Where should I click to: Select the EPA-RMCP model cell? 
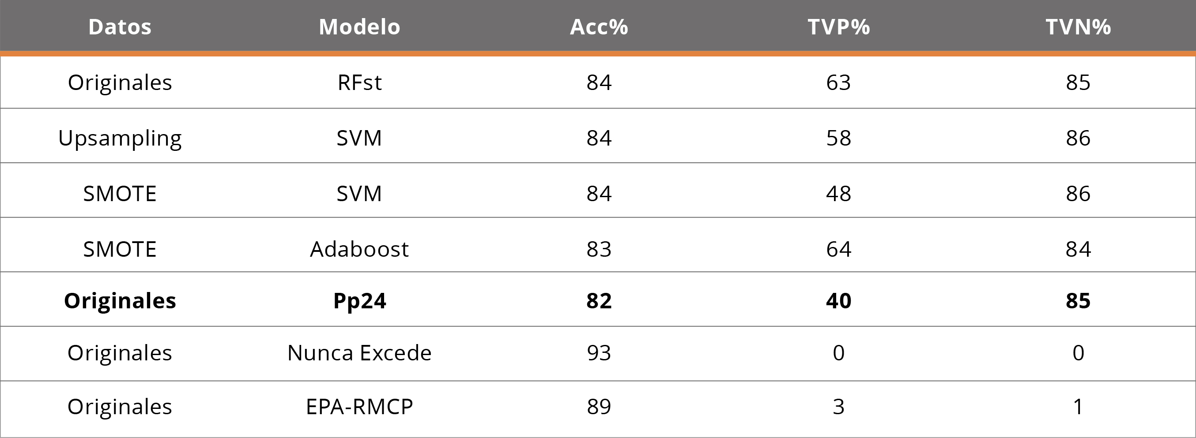pos(359,406)
